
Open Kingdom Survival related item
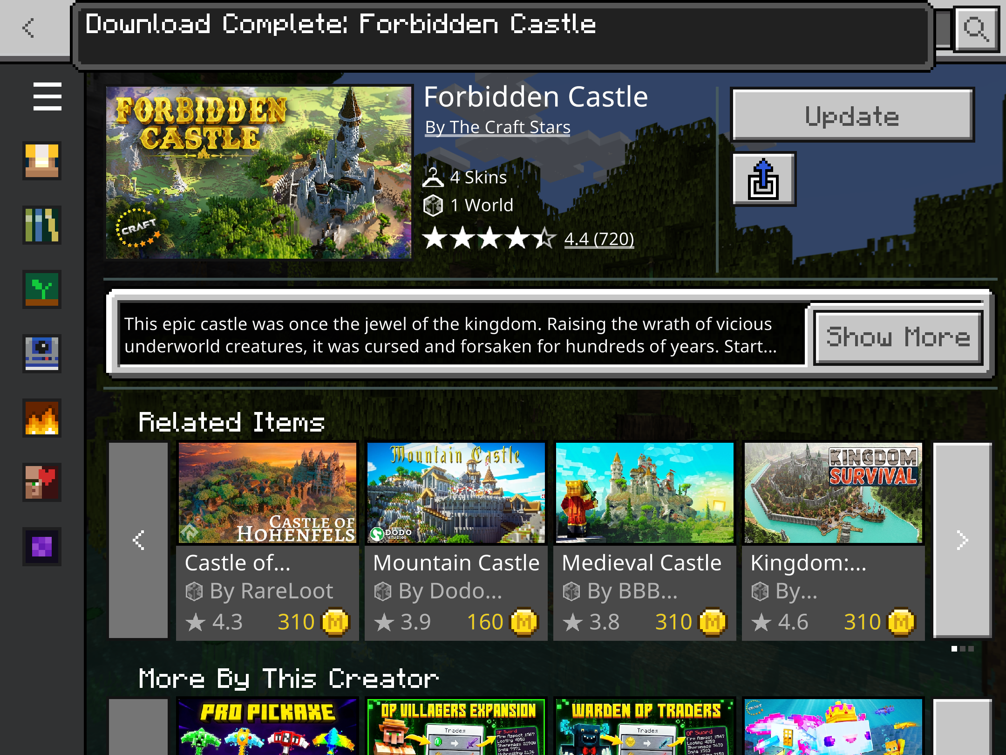click(833, 541)
